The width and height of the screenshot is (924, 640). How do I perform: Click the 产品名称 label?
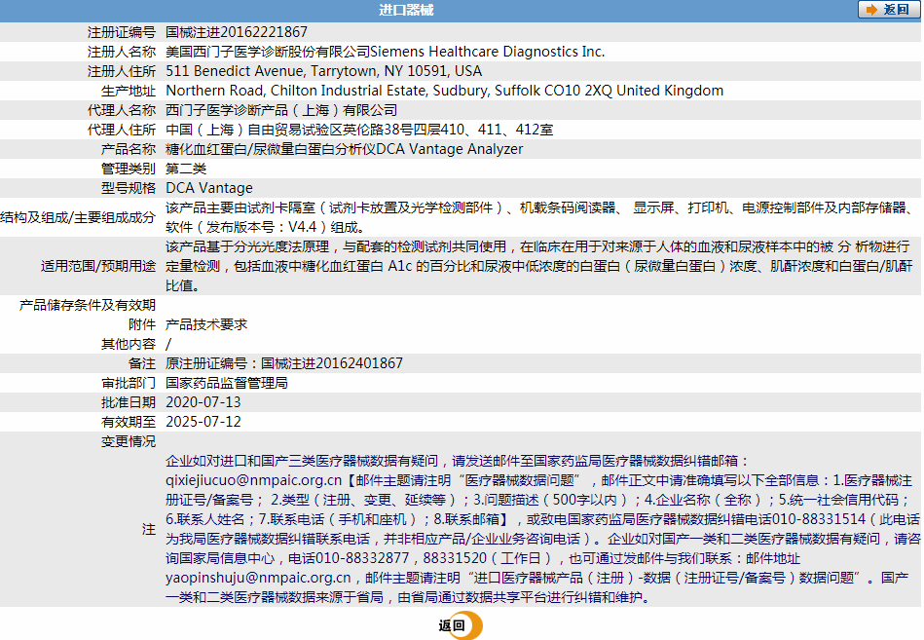point(129,149)
